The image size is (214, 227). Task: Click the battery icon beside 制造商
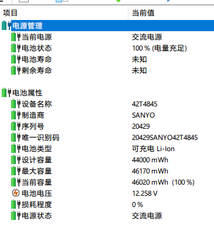16,115
